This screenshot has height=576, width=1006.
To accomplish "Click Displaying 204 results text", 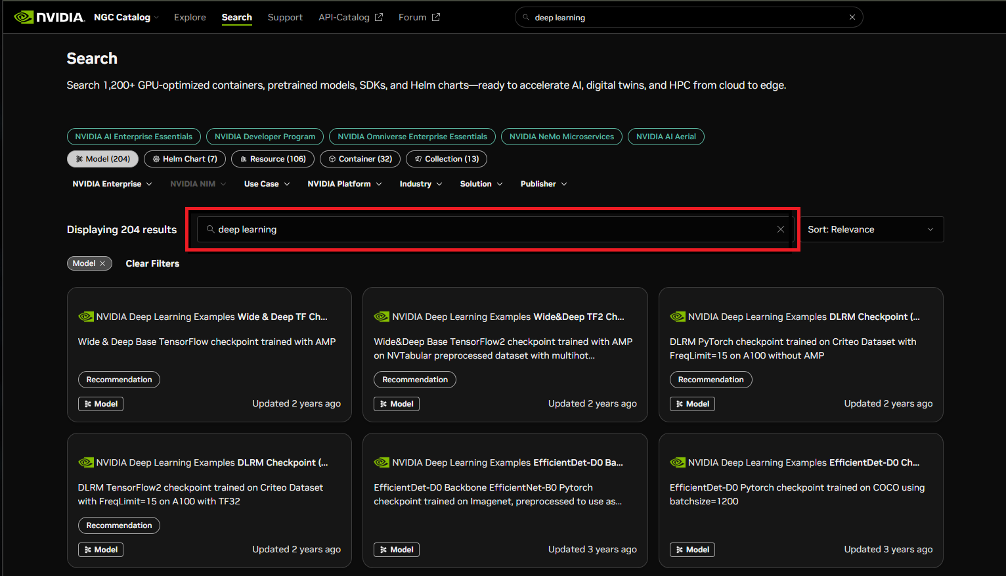I will tap(121, 229).
